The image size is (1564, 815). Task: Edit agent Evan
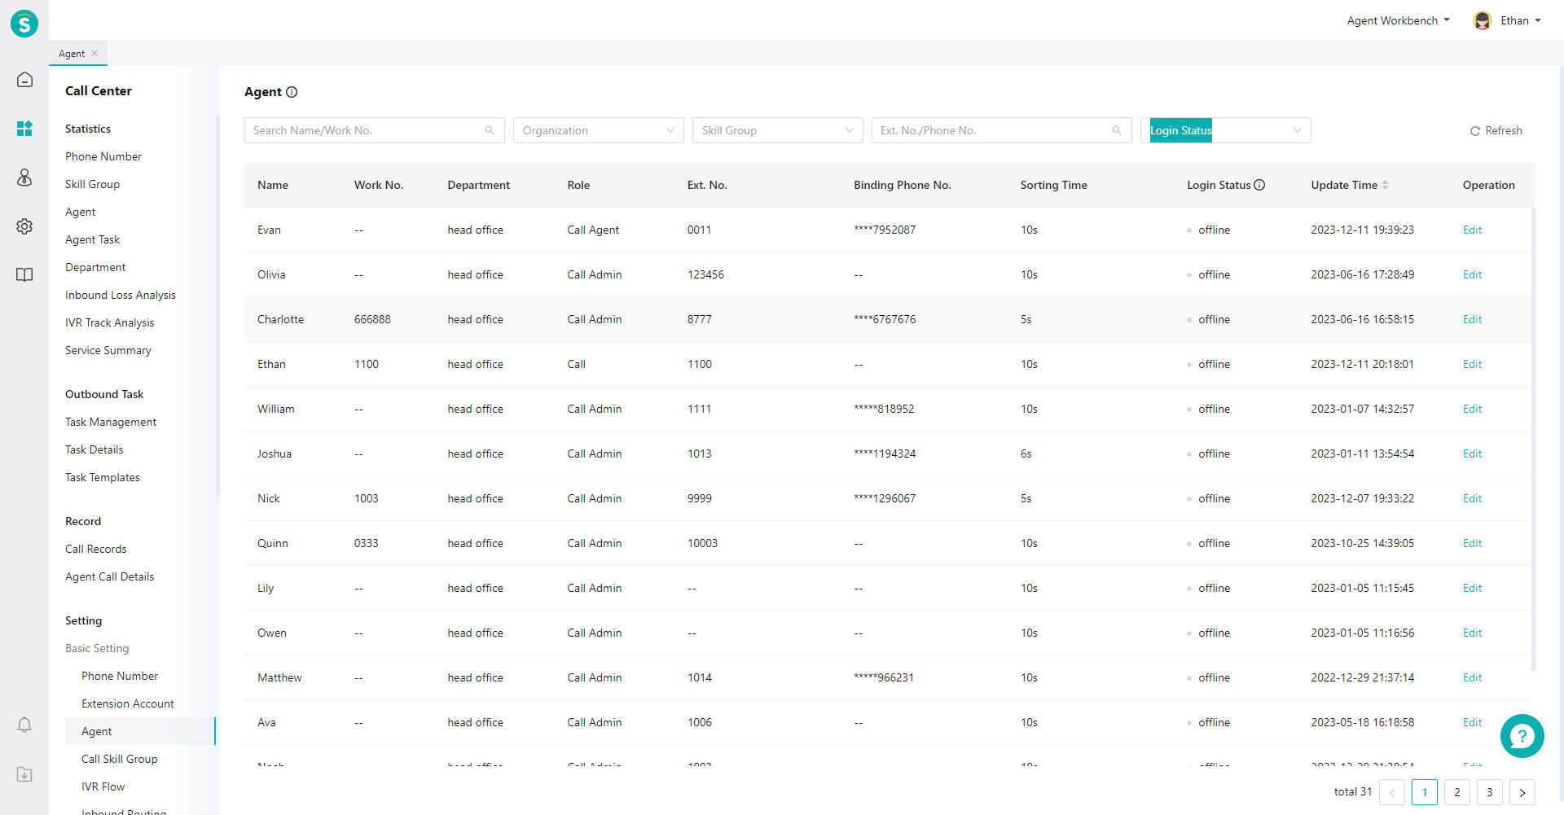pos(1472,230)
